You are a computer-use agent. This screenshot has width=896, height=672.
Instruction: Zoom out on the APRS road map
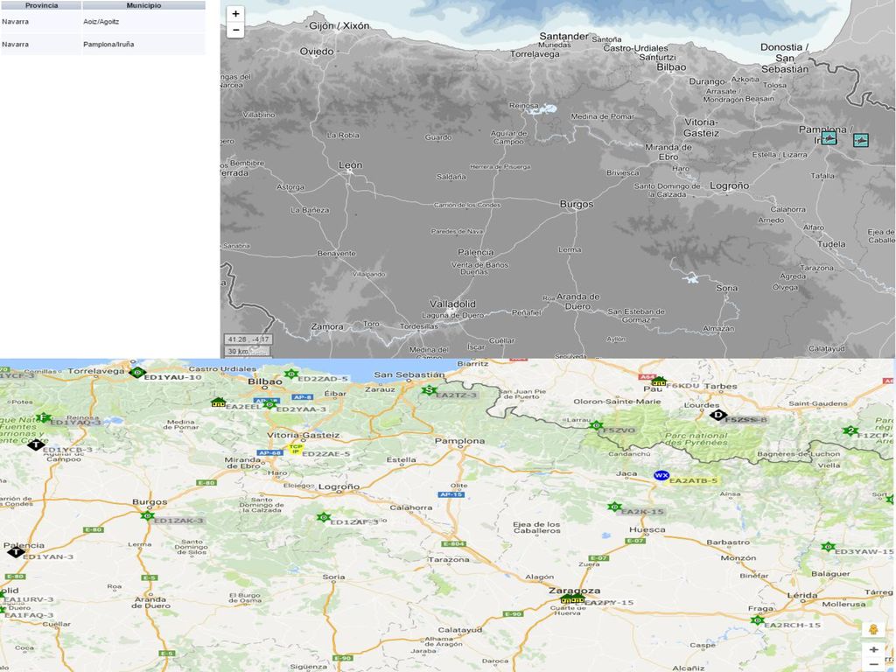pos(874,664)
